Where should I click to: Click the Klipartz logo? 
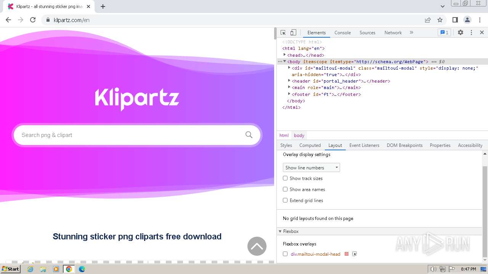(x=137, y=99)
